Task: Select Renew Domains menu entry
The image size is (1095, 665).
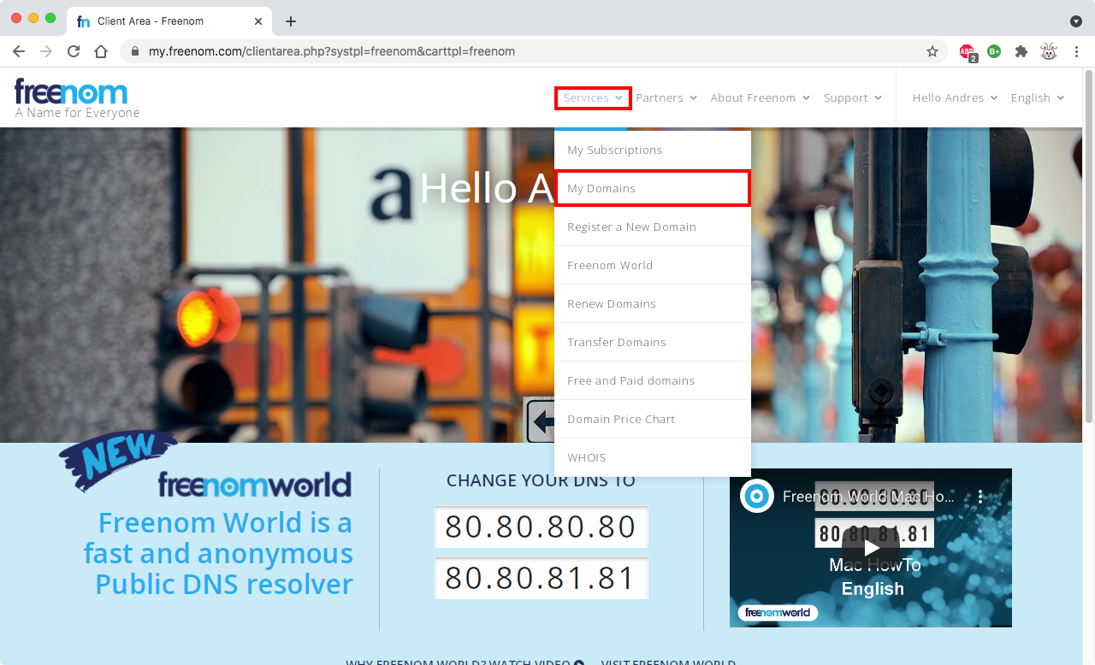Action: tap(612, 304)
